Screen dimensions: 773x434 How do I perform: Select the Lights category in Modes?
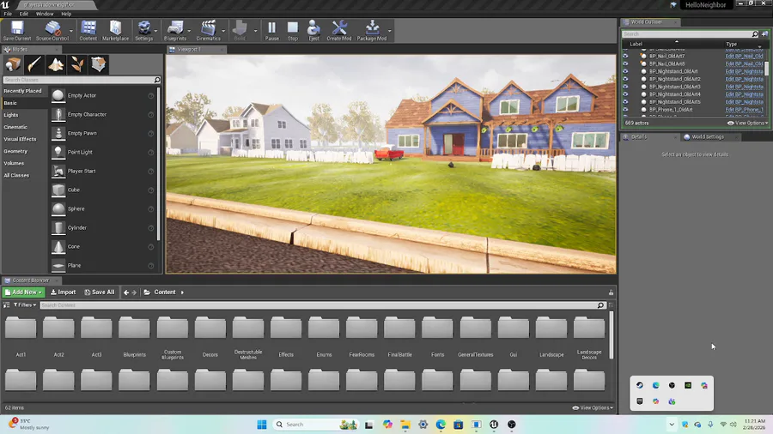pyautogui.click(x=11, y=115)
